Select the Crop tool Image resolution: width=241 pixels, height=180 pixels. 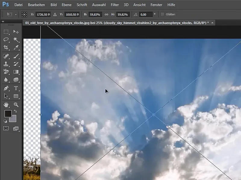[x=6, y=47]
